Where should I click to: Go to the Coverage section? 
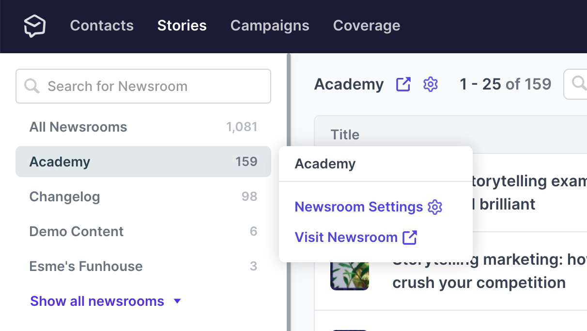[367, 26]
